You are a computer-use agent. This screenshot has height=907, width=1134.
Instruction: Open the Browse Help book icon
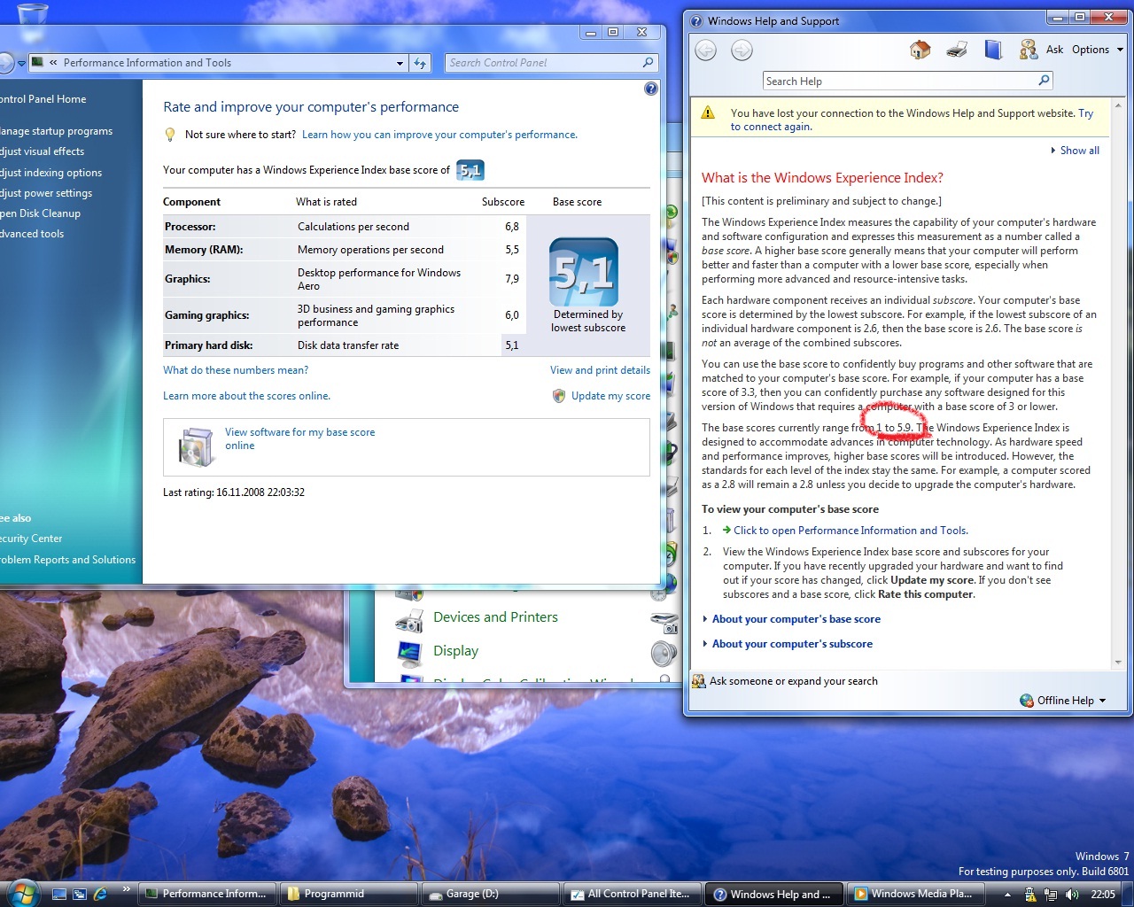pos(993,50)
